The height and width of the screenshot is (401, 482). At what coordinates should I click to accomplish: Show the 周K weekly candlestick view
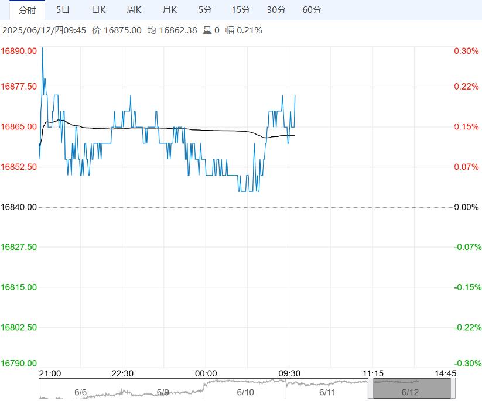tap(134, 10)
